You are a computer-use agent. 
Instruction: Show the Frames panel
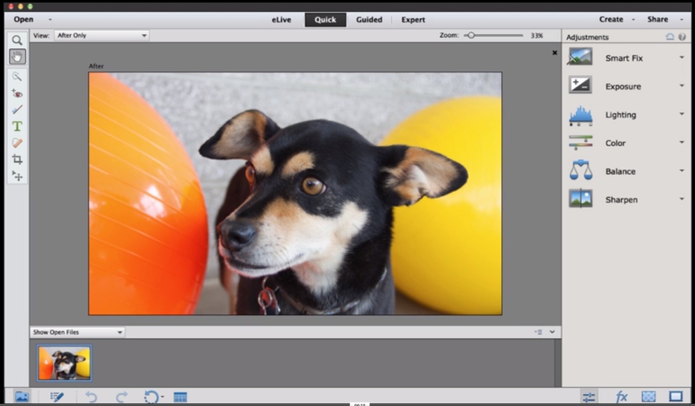(676, 397)
